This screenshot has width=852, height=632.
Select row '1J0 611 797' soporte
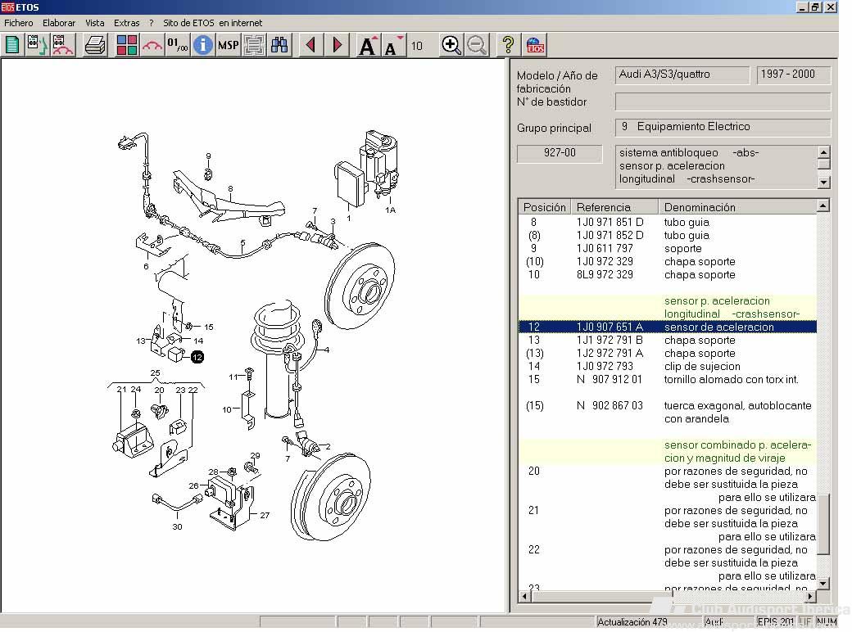click(667, 248)
